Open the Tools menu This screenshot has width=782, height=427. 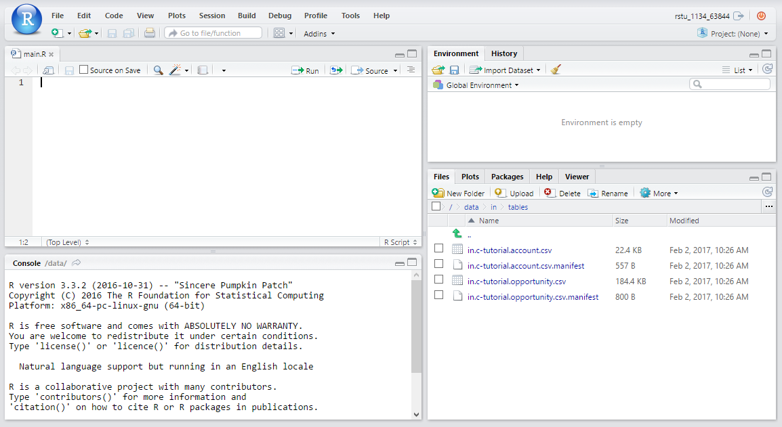[350, 16]
